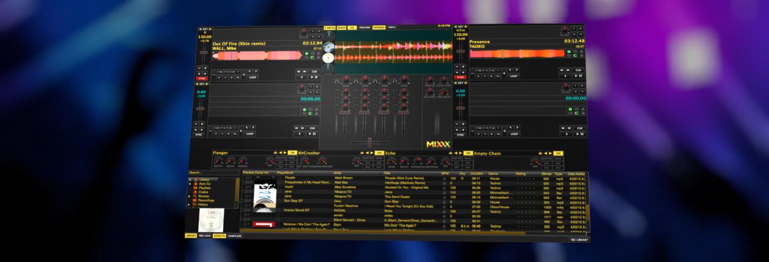The width and height of the screenshot is (769, 262).
Task: Click the Crates icon in the sidebar
Action: point(195,192)
